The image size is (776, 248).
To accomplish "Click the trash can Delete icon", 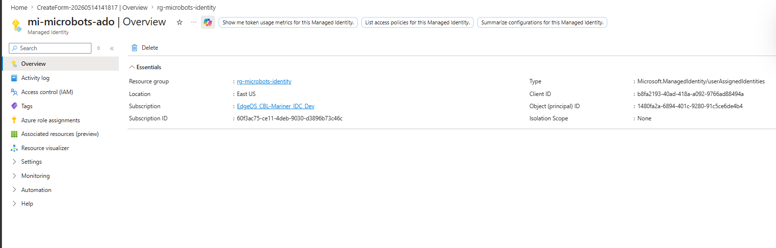I will click(134, 48).
